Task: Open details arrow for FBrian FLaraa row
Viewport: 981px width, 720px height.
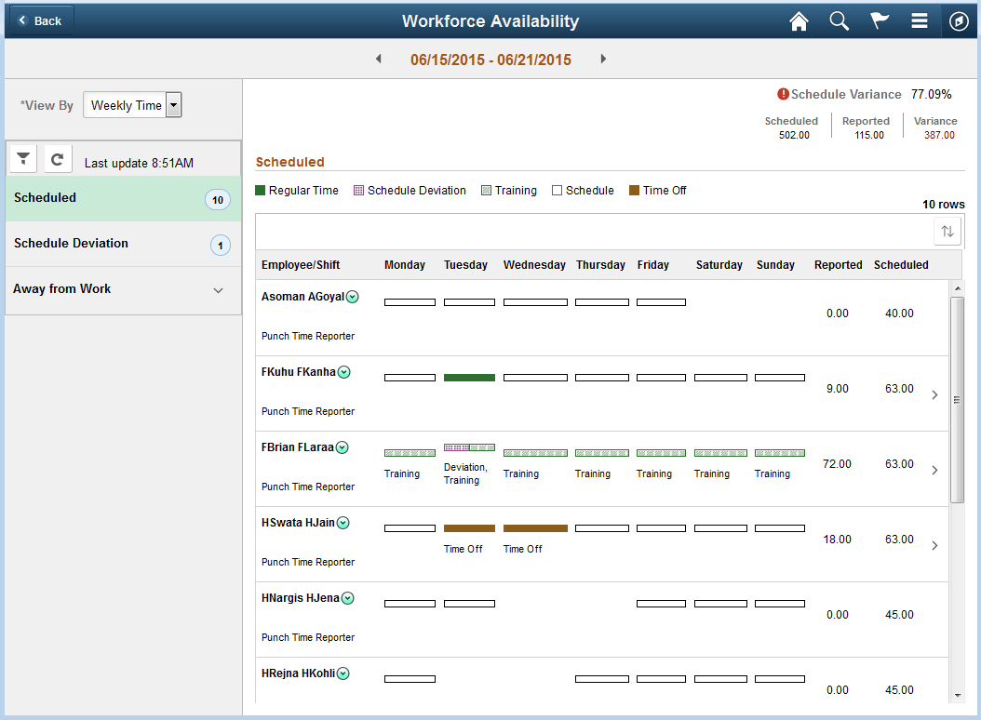Action: pos(934,470)
